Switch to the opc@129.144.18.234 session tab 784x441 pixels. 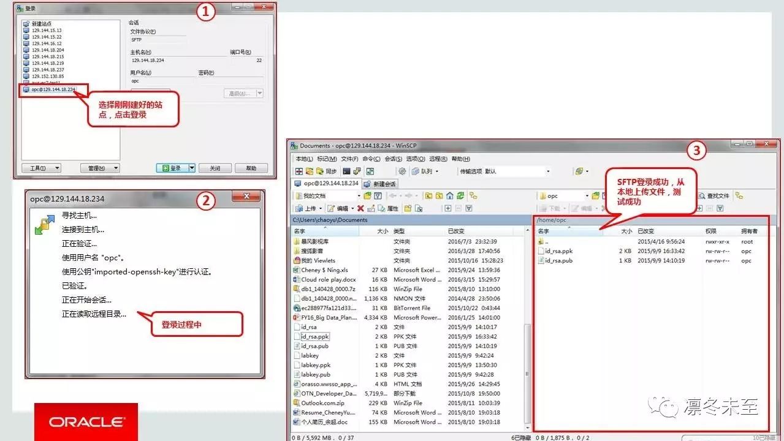tap(327, 183)
